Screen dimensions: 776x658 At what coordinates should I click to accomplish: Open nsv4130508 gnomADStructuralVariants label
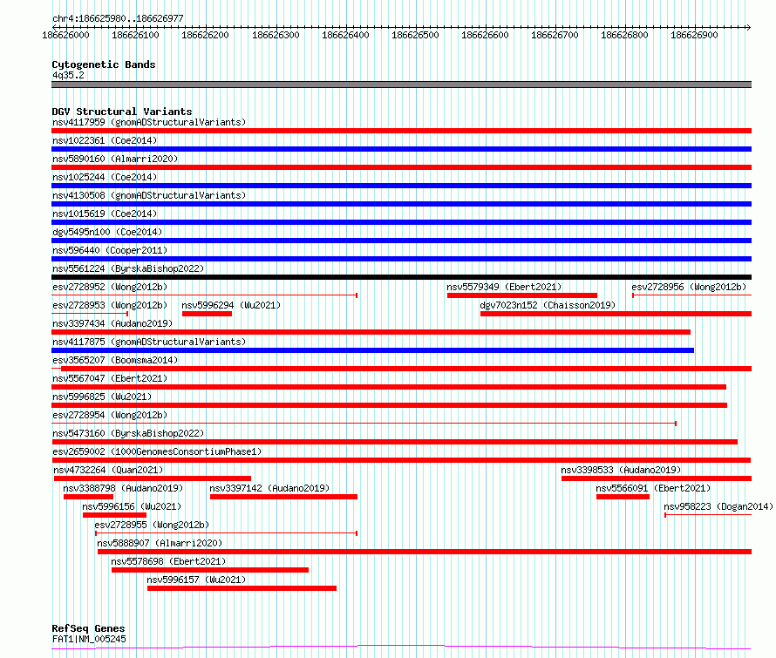(149, 195)
